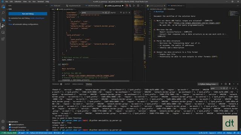Switch to the Problems panel tab
The width and height of the screenshot is (241, 135).
tap(55, 84)
